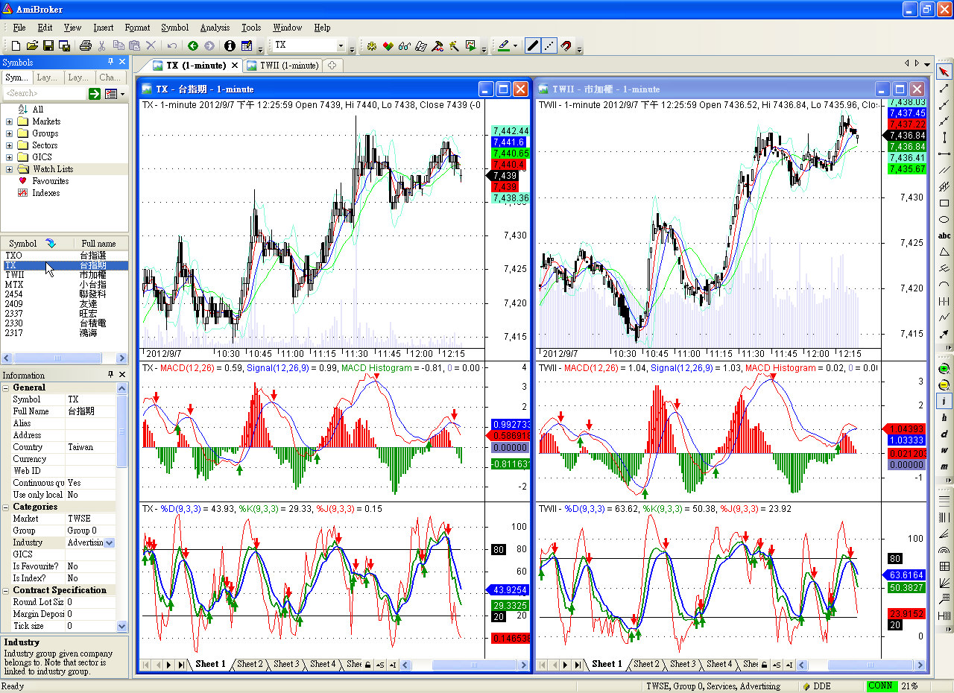Select the Zig-zag line drawing tool
954x693 pixels.
click(x=944, y=317)
